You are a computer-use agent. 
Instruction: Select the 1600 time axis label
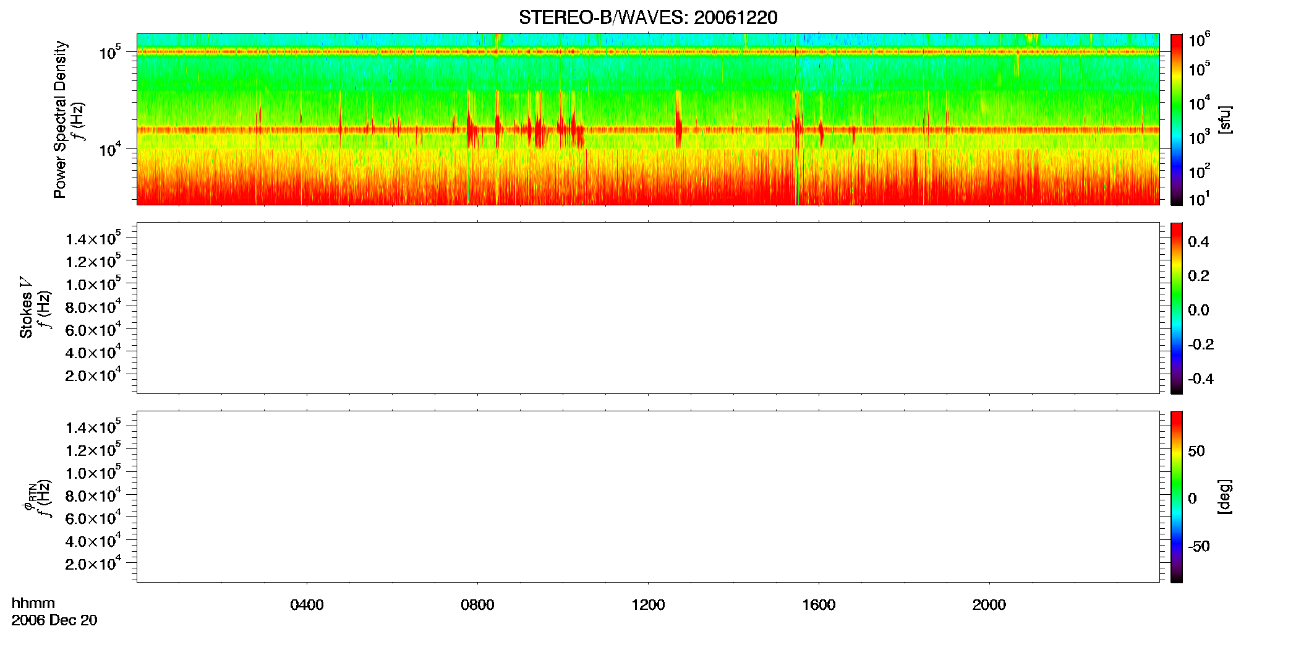tap(819, 605)
